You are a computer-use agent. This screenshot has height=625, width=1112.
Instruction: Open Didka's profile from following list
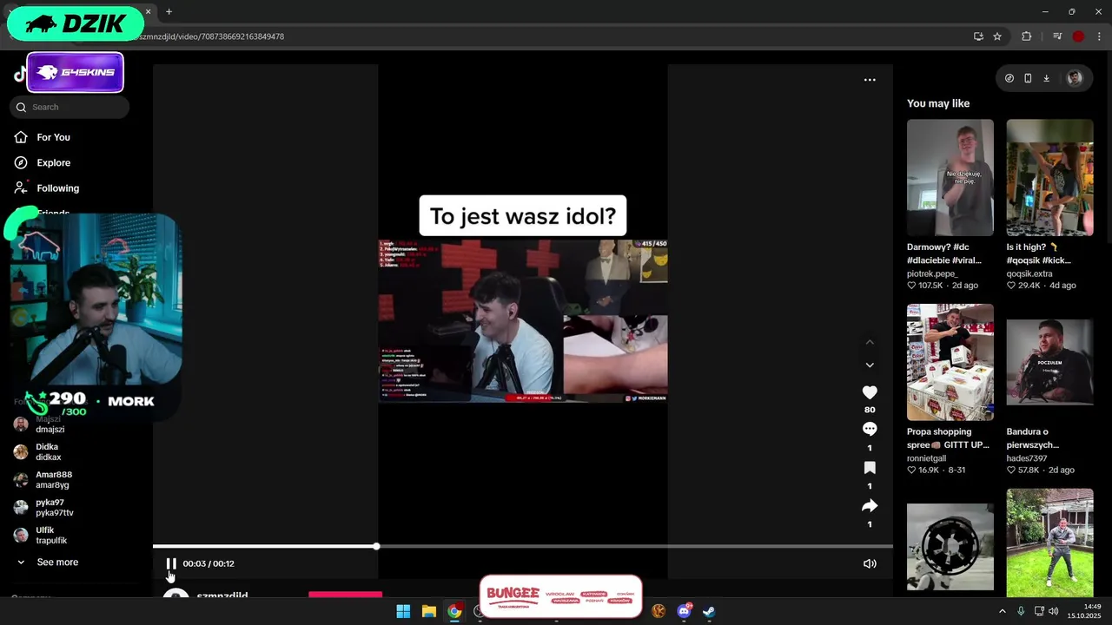(x=48, y=452)
